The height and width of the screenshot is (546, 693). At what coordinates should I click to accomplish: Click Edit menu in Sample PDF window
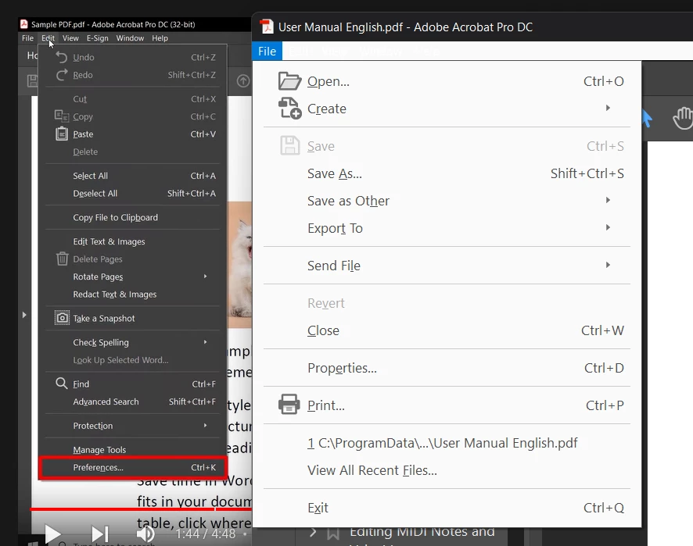(x=48, y=38)
